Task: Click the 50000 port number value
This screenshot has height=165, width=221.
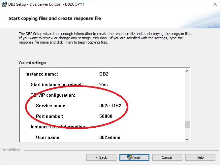Action: pos(106,116)
